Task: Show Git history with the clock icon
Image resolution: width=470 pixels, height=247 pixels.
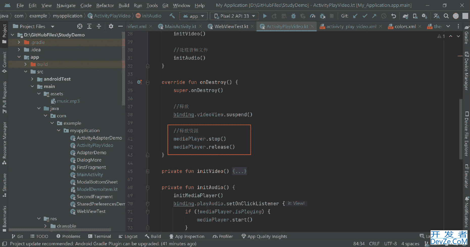Action: tap(384, 16)
